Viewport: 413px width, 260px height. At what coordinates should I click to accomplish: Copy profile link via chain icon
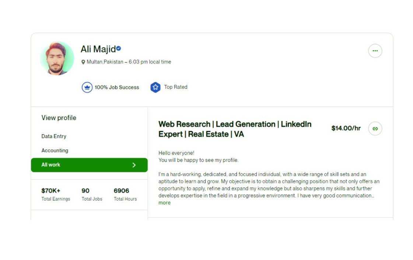point(375,129)
